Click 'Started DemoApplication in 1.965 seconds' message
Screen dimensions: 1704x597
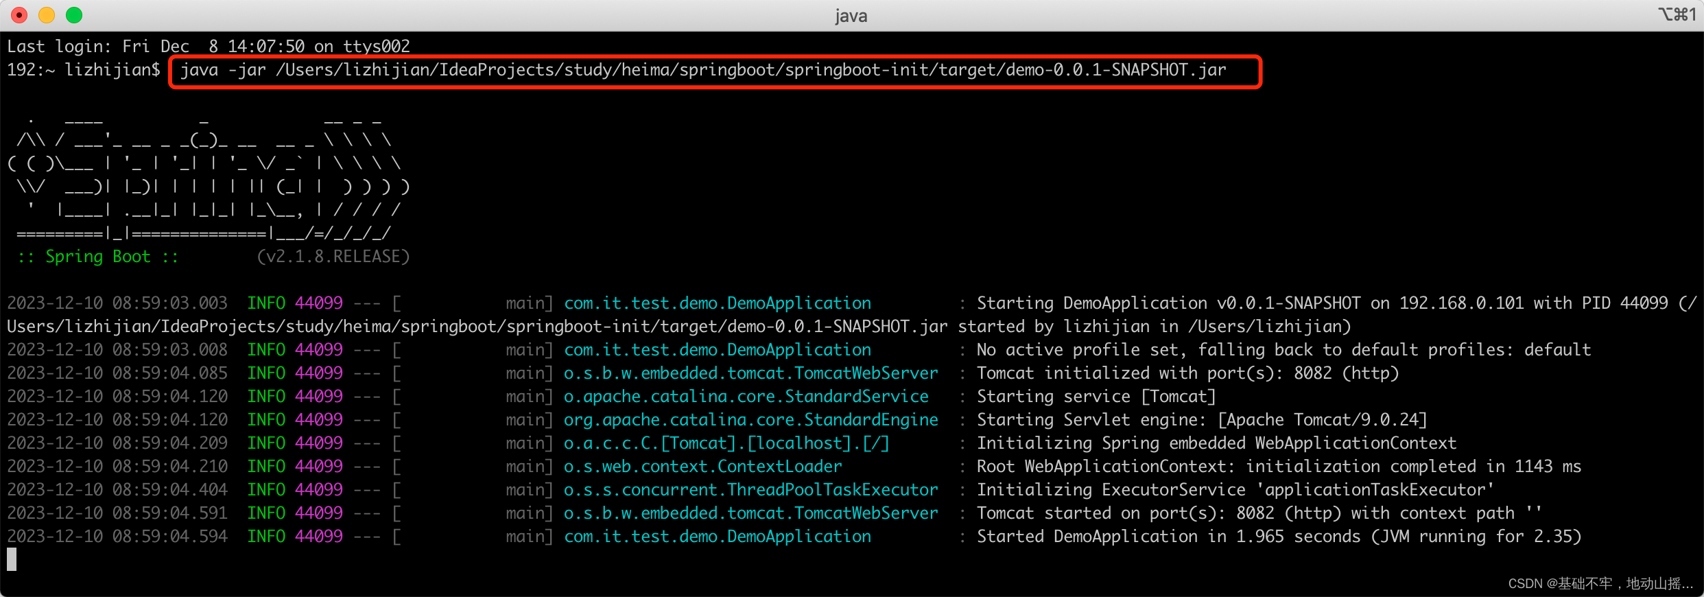pyautogui.click(x=1279, y=537)
